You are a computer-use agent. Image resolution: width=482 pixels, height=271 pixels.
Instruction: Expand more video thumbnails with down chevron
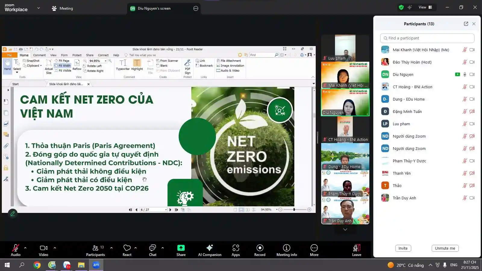[345, 229]
